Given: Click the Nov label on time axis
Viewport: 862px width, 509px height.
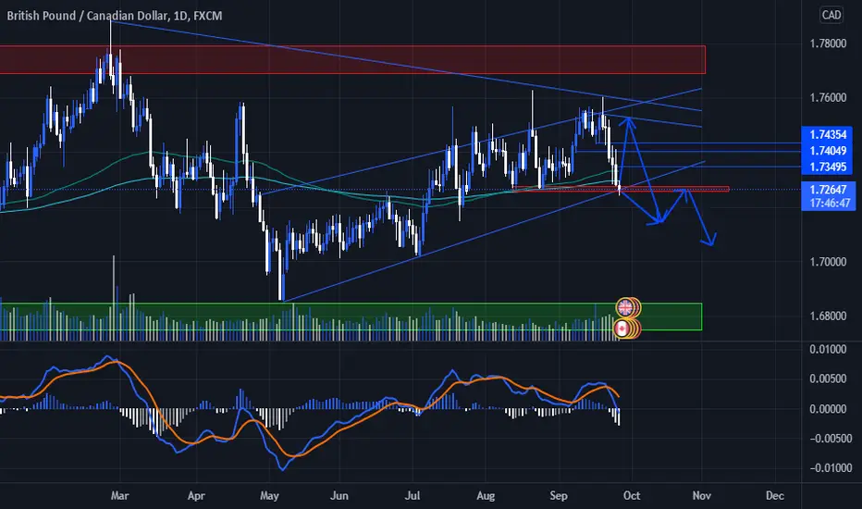Looking at the screenshot, I should click(702, 496).
